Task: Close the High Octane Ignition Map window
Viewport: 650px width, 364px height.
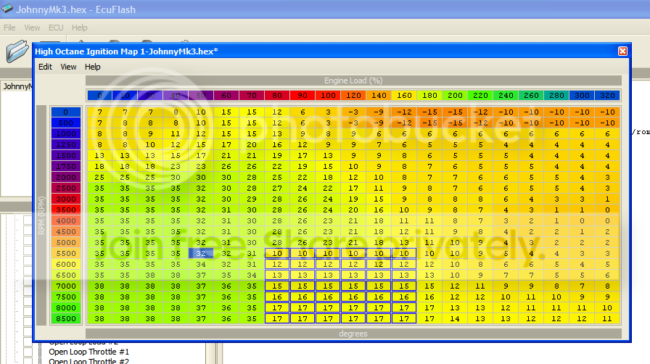Action: tap(622, 51)
